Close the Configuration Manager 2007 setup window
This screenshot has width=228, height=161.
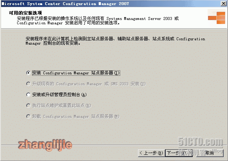[223, 4]
